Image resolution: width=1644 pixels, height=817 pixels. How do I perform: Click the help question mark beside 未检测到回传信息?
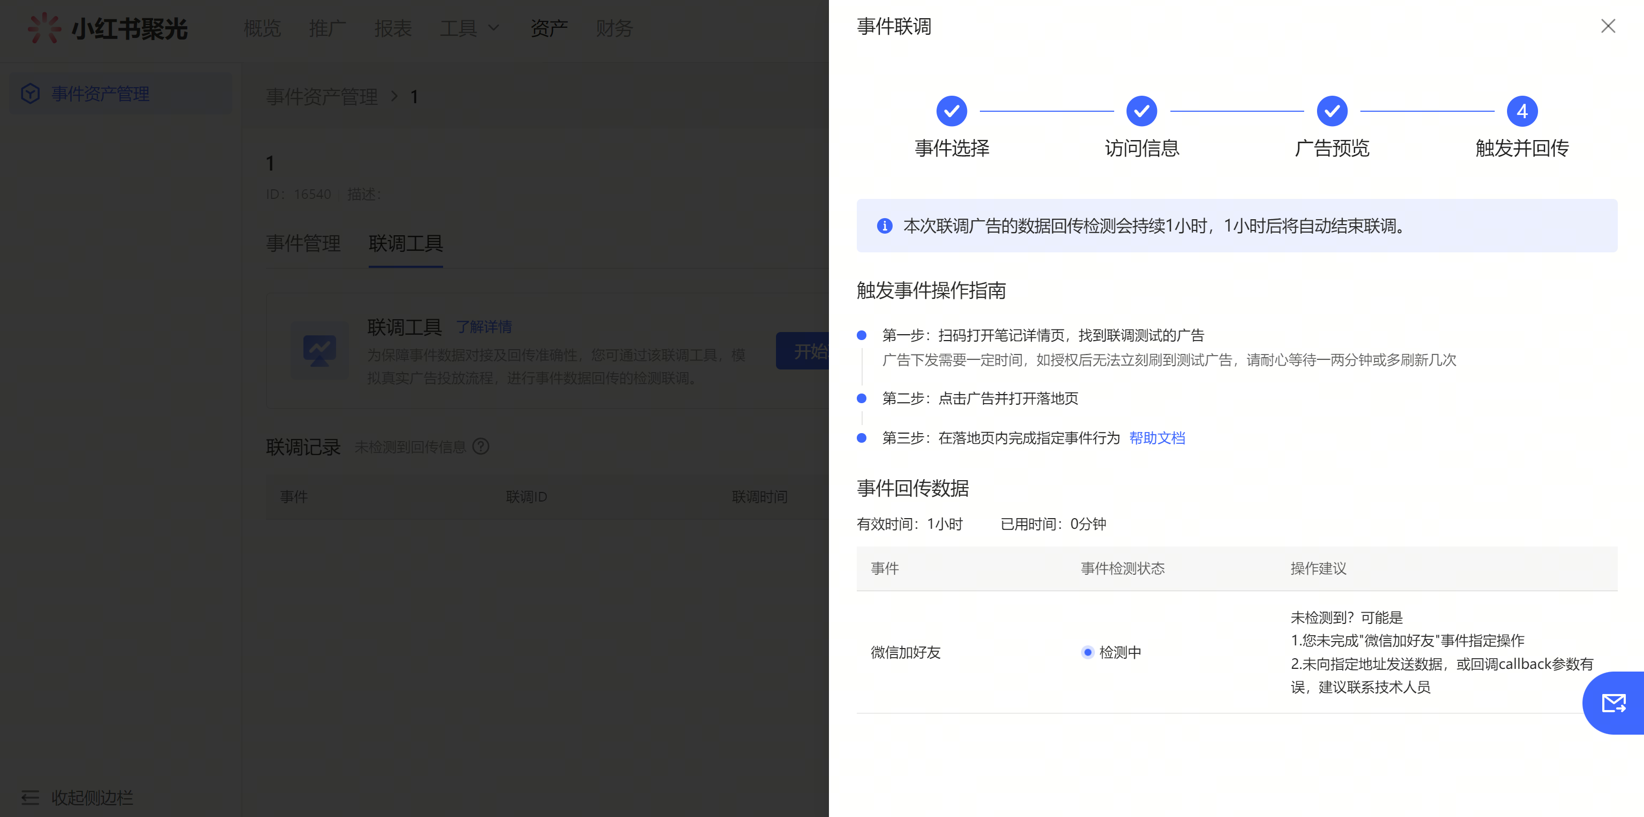pos(481,446)
